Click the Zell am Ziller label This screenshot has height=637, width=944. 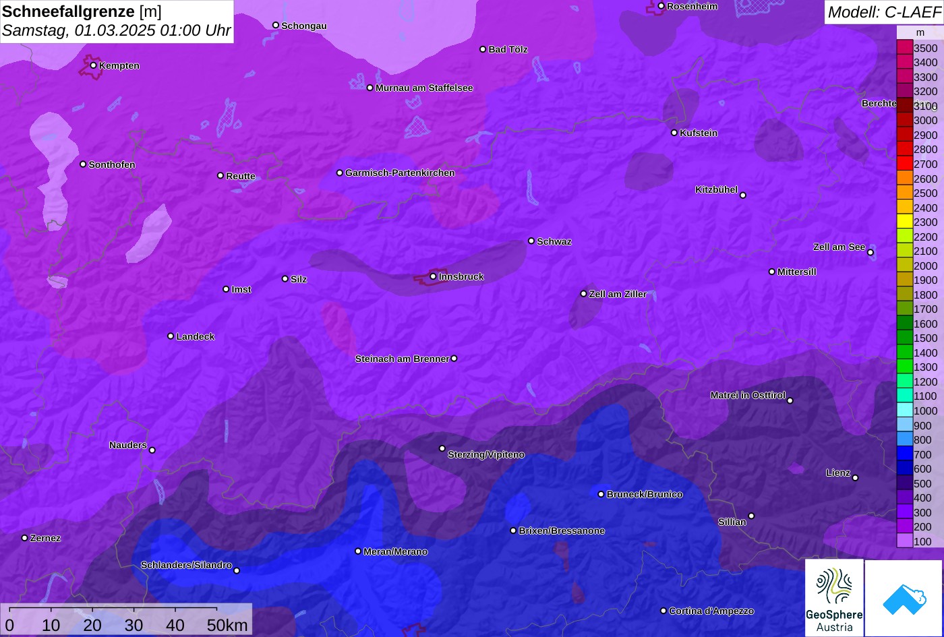tap(618, 294)
